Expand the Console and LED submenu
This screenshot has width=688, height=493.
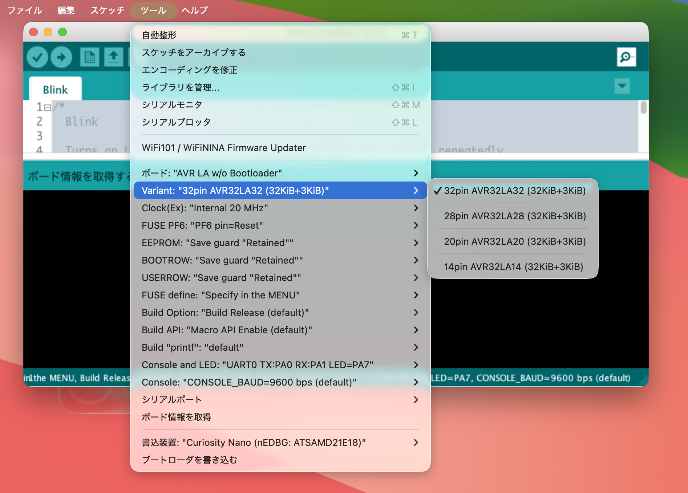[x=280, y=365]
